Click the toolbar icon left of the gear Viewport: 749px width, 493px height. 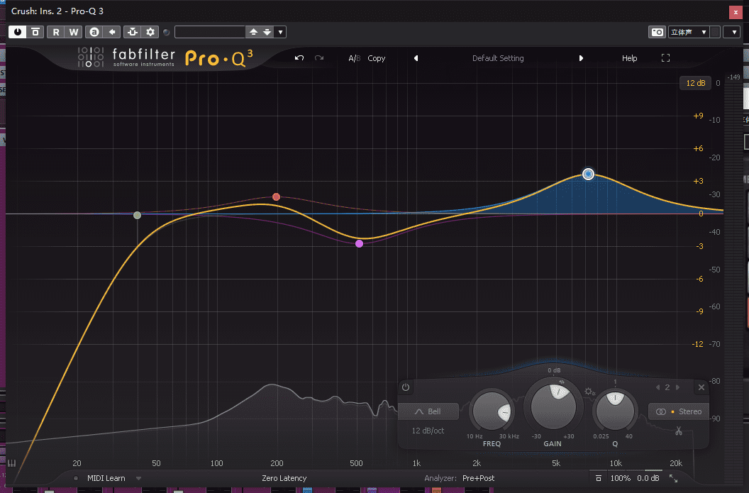pos(133,32)
